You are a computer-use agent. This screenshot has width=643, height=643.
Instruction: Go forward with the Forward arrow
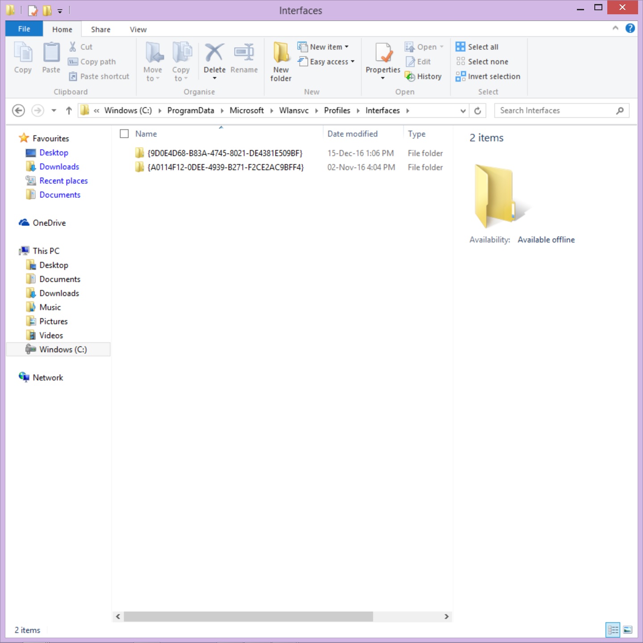coord(38,110)
